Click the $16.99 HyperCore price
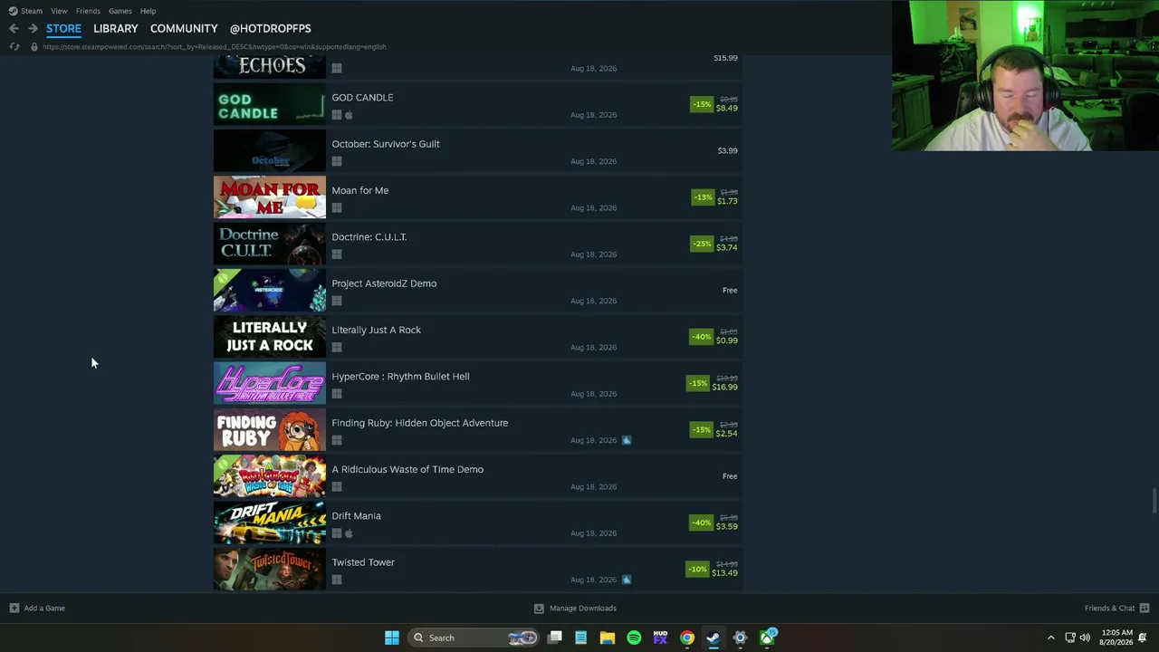1159x652 pixels. coord(724,388)
